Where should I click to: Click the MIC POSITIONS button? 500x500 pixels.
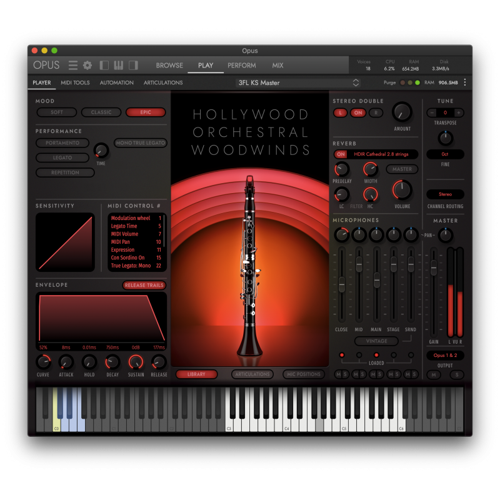coord(304,374)
